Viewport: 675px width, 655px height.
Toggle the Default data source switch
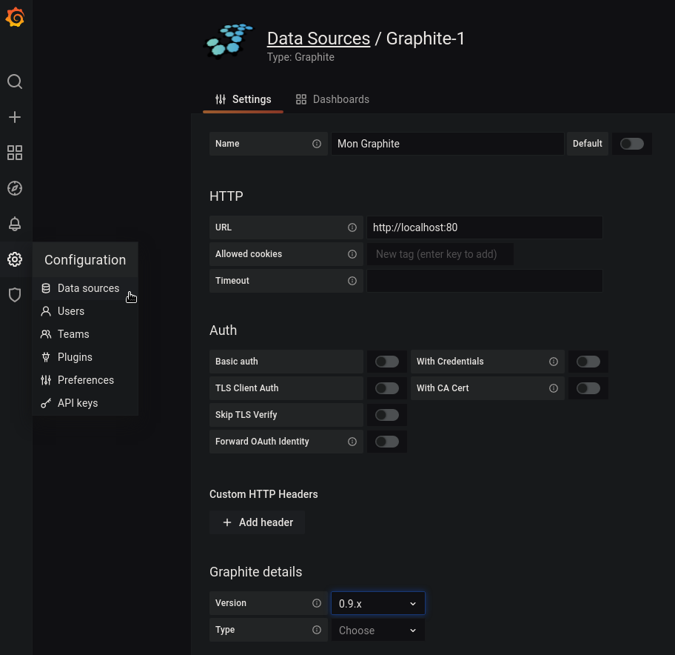coord(631,144)
